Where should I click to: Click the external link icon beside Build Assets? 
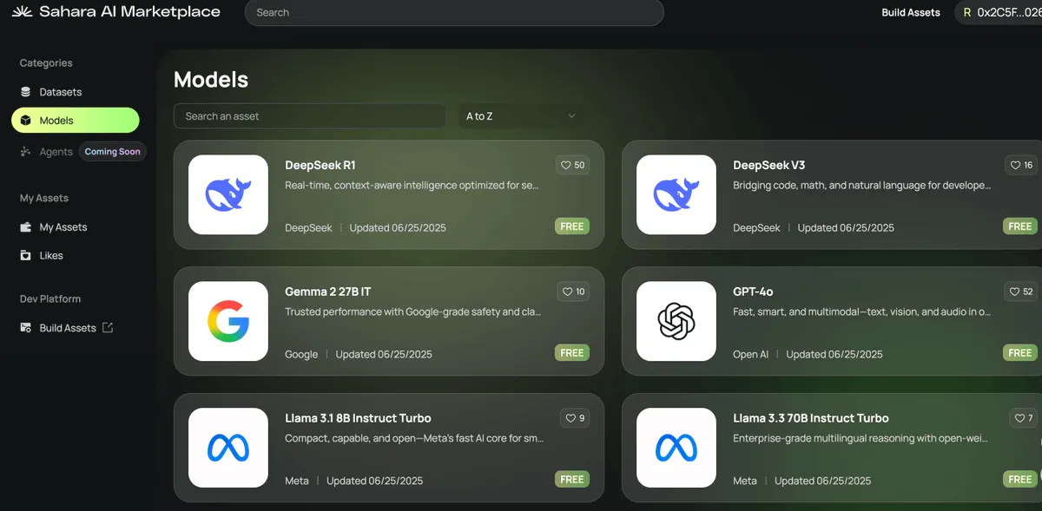pos(108,328)
